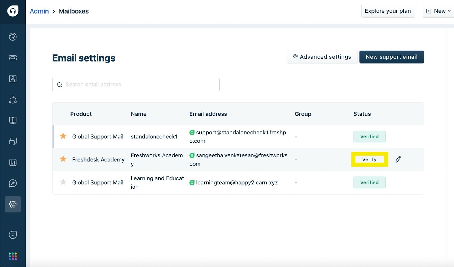This screenshot has width=454, height=267.
Task: Set Learning and Education as primary via star
Action: 63,182
